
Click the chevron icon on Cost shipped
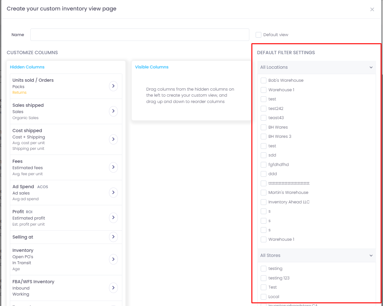[x=113, y=139]
